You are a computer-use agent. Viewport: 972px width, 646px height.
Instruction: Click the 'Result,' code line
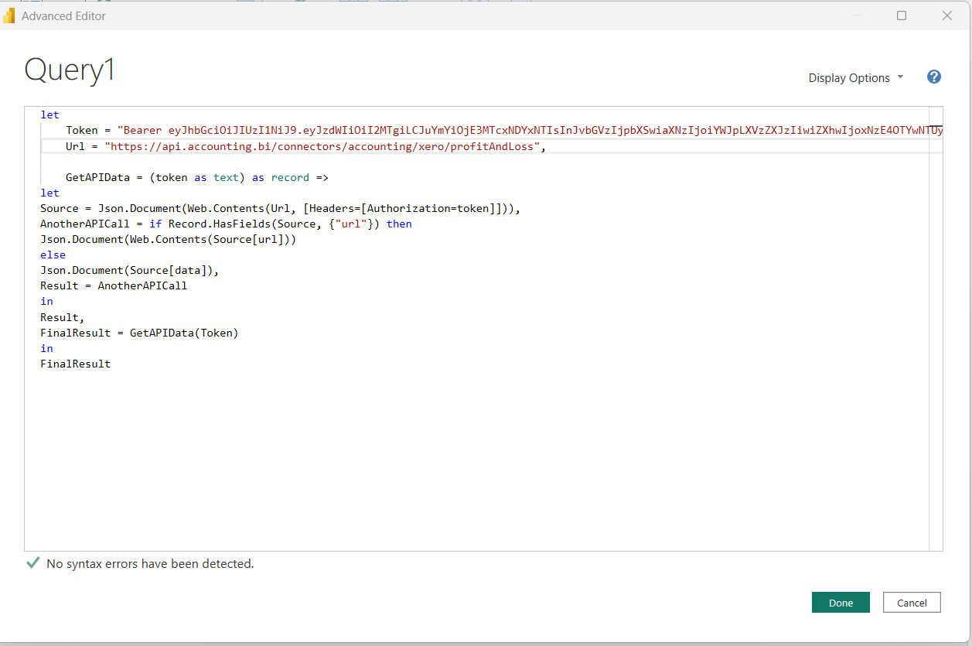point(63,317)
